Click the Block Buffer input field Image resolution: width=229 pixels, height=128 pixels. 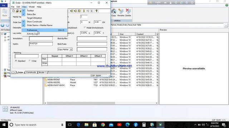coord(92,38)
